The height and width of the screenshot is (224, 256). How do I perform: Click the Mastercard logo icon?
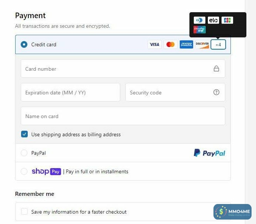(x=171, y=44)
